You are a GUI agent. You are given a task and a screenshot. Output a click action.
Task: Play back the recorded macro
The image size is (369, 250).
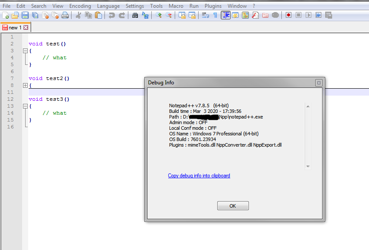(309, 15)
